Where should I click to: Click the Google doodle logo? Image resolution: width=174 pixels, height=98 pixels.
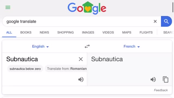[87, 8]
